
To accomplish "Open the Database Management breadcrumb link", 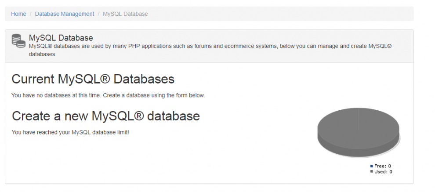I will pos(65,14).
